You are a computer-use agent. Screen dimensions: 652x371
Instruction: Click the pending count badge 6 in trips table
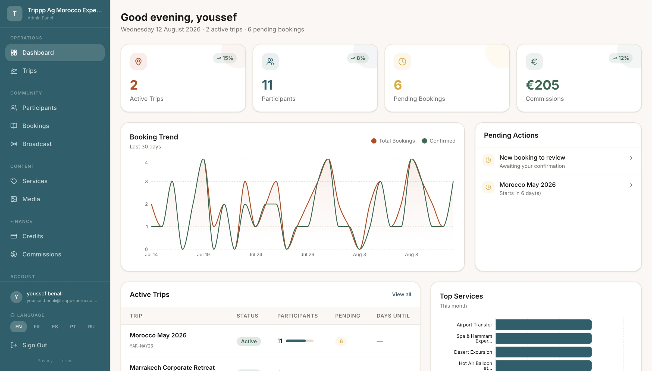(341, 341)
